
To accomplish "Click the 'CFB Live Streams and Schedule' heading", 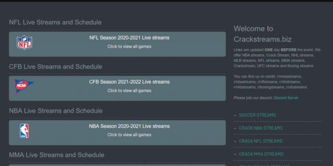I will [x=55, y=67].
